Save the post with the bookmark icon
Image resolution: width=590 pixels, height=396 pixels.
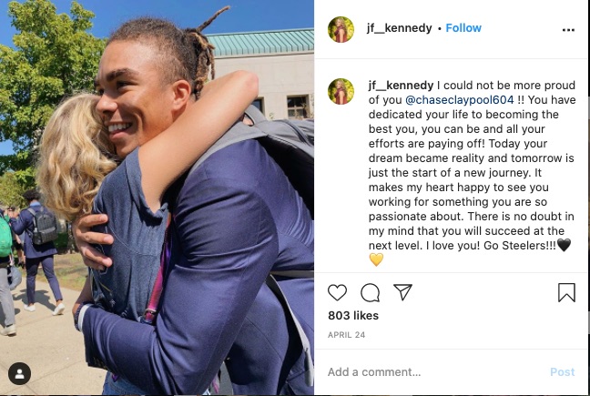(x=566, y=292)
